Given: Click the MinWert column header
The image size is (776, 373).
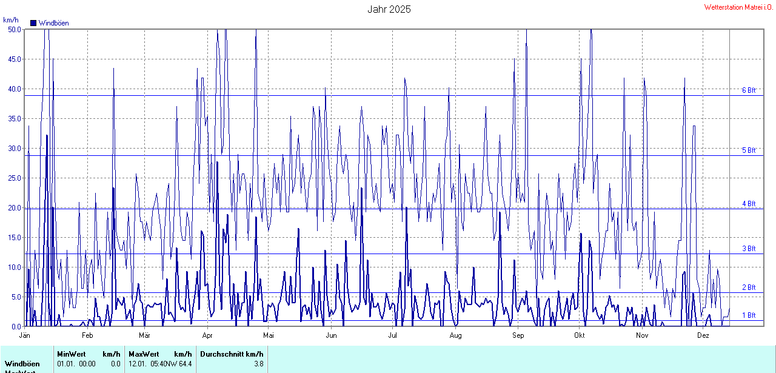Looking at the screenshot, I should click(x=70, y=354).
